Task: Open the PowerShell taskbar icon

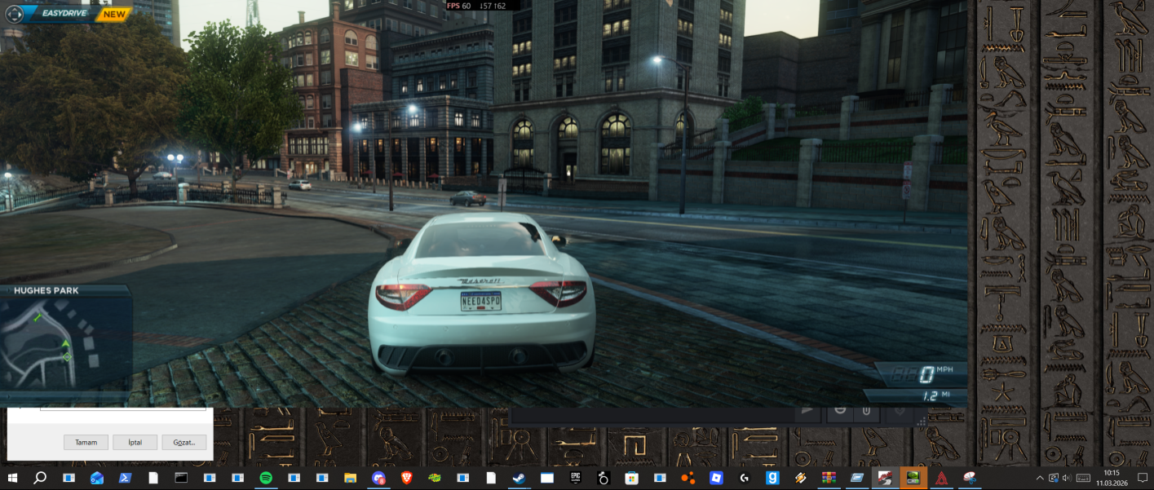Action: click(x=125, y=478)
